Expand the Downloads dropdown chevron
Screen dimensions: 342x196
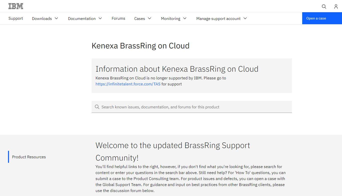click(x=56, y=18)
